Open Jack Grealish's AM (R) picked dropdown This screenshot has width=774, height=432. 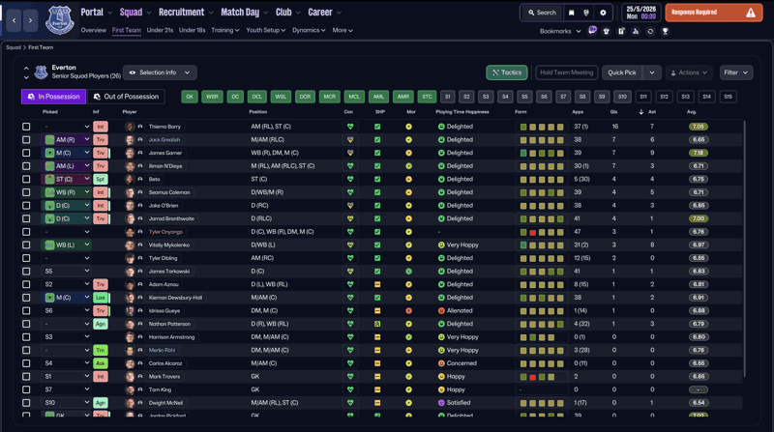[67, 140]
